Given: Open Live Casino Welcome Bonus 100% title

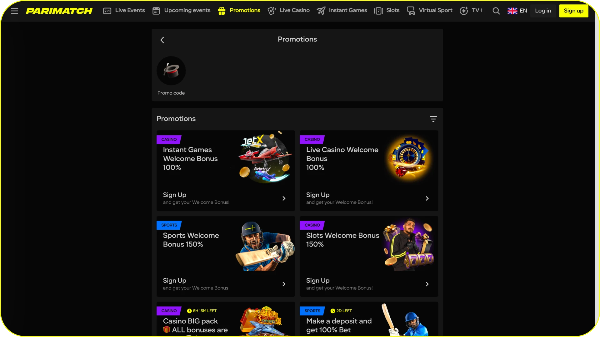Looking at the screenshot, I should [x=342, y=159].
